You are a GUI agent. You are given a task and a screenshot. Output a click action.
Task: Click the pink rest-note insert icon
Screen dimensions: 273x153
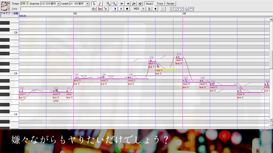pyautogui.click(x=100, y=9)
